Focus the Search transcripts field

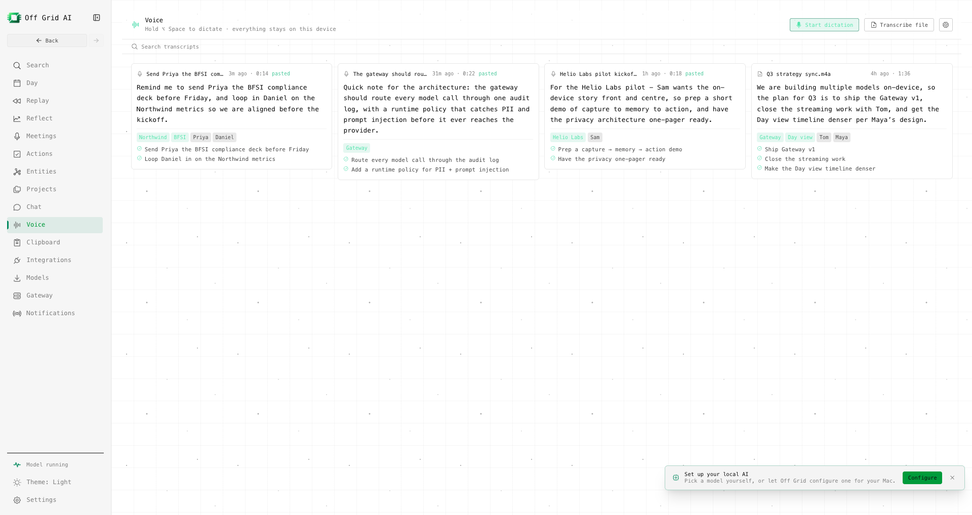541,47
